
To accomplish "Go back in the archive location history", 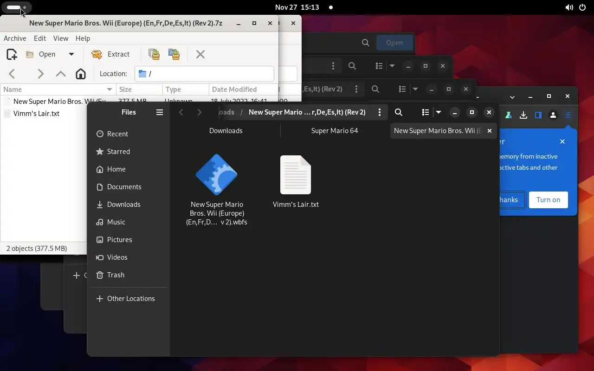I will coord(12,74).
